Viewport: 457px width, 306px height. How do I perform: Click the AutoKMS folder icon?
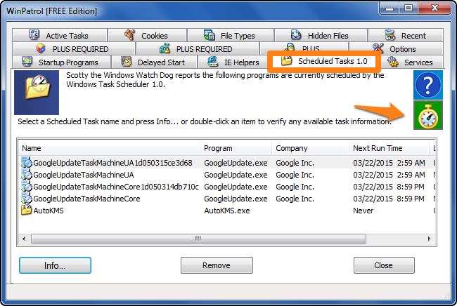[27, 210]
